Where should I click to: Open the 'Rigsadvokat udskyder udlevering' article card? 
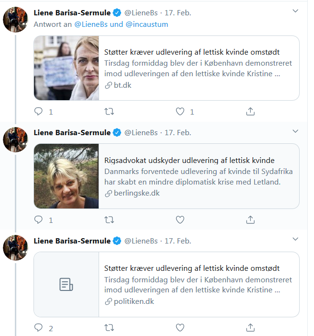tap(167, 176)
